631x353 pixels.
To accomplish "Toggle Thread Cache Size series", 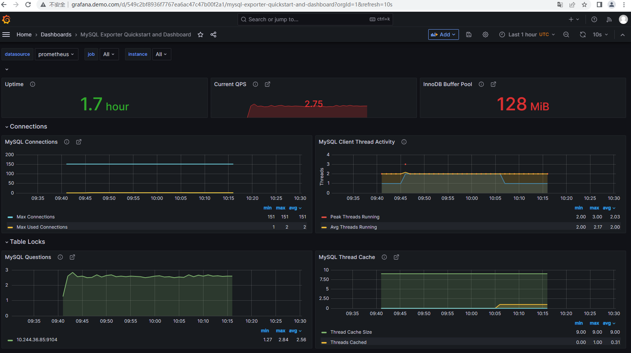I will (351, 332).
